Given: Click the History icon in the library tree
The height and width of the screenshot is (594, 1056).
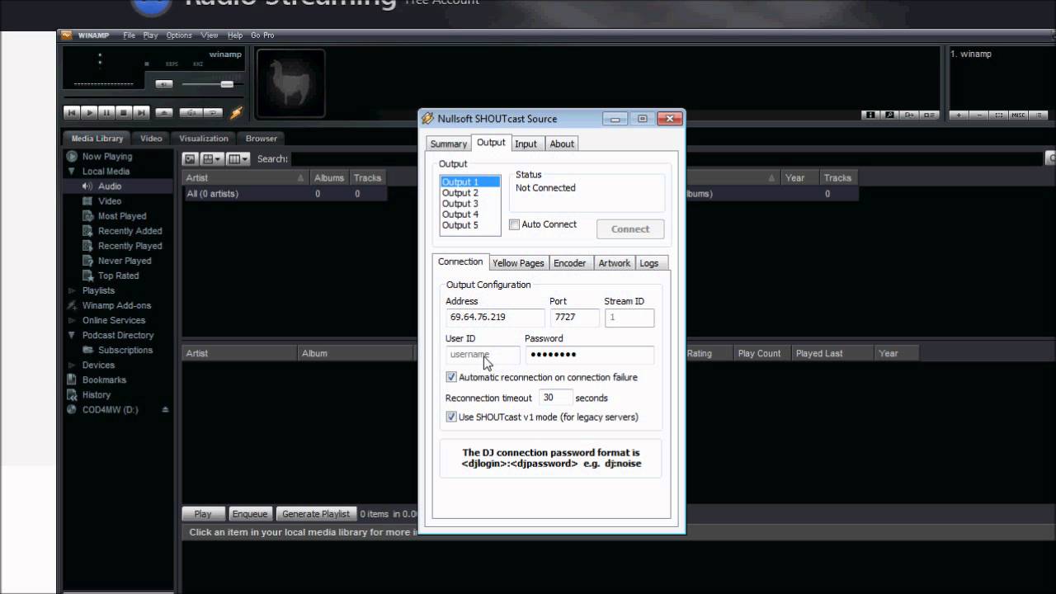Looking at the screenshot, I should 72,394.
